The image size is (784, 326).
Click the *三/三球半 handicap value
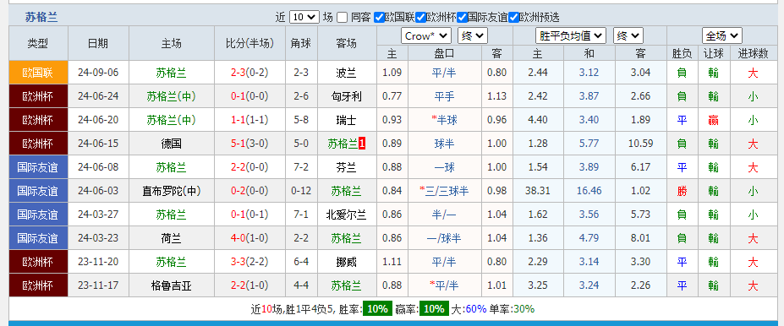[x=445, y=191]
